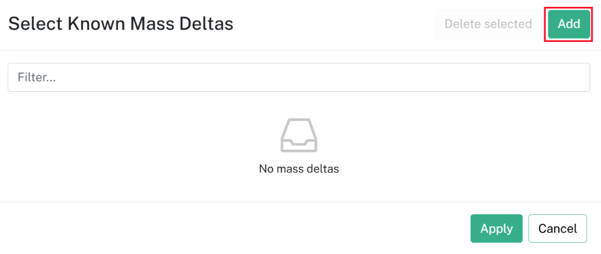Confirm changes with the Apply button
The image size is (601, 254).
pyautogui.click(x=496, y=228)
